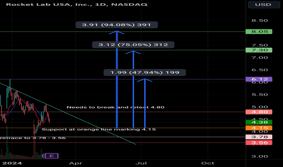This screenshot has height=167, width=283.
Task: Select the 3.78 pink price label
Action: click(x=259, y=137)
